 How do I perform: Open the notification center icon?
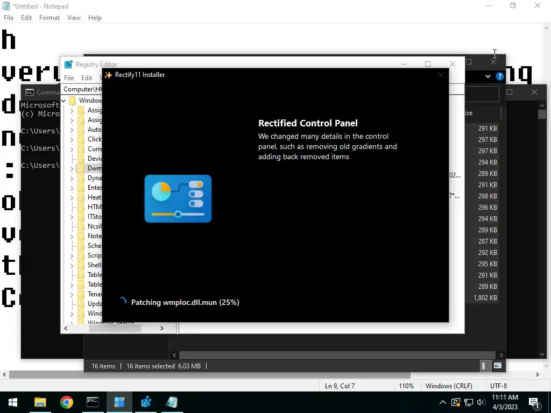click(x=534, y=403)
